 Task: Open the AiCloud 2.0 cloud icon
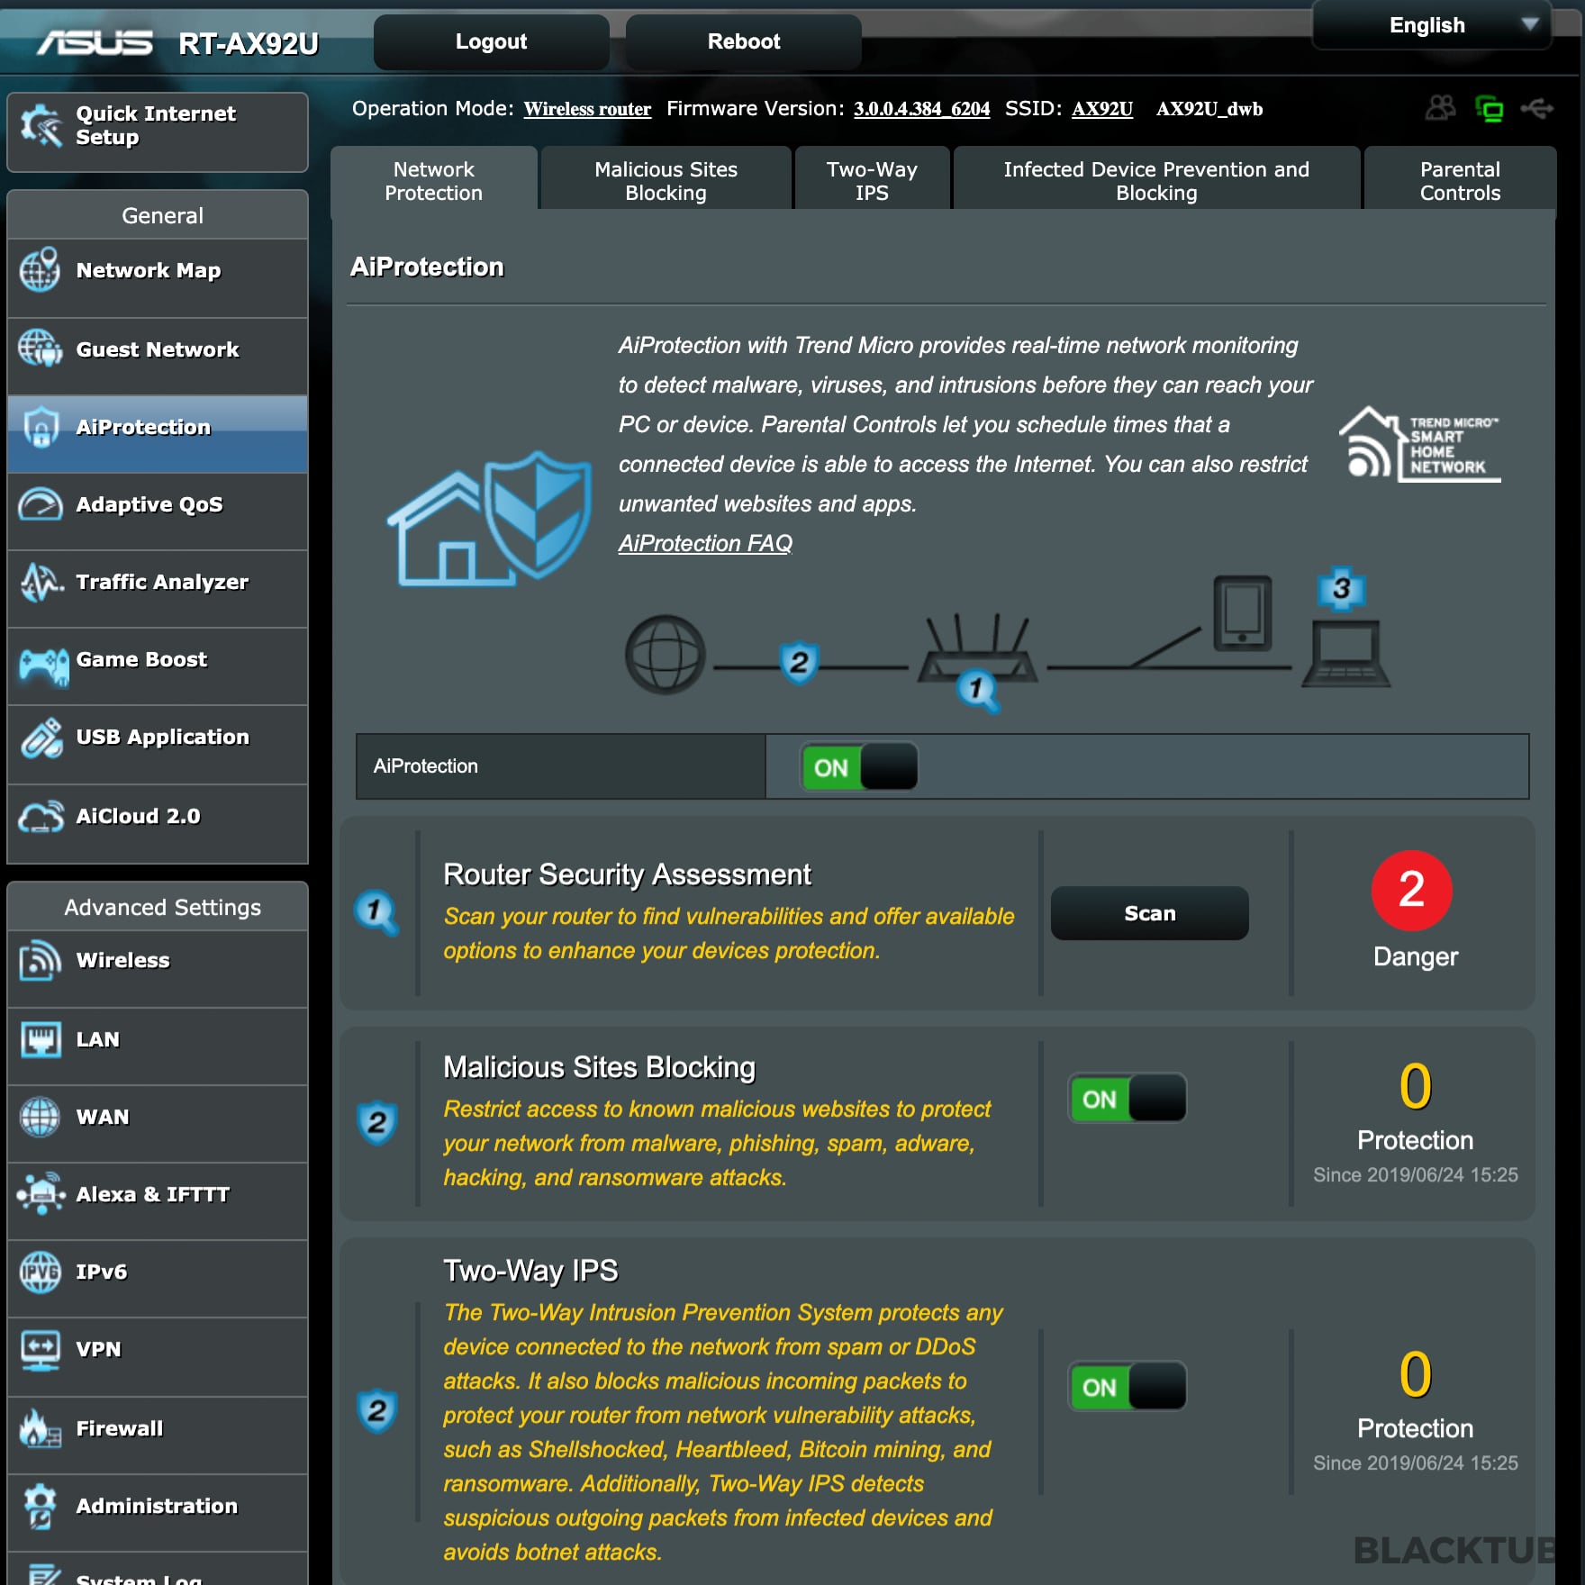click(41, 816)
